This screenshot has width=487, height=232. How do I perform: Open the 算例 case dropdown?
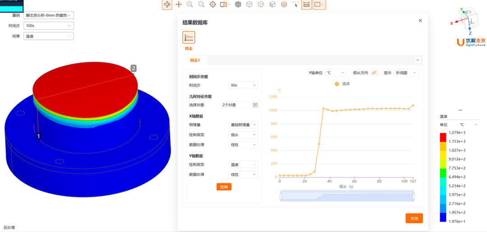tap(48, 15)
